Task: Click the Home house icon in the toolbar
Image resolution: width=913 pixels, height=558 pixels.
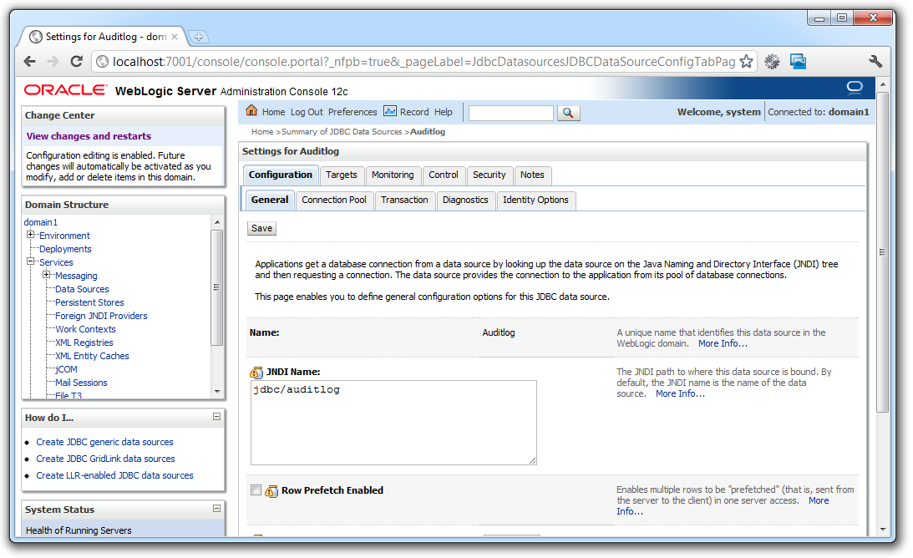Action: coord(251,111)
